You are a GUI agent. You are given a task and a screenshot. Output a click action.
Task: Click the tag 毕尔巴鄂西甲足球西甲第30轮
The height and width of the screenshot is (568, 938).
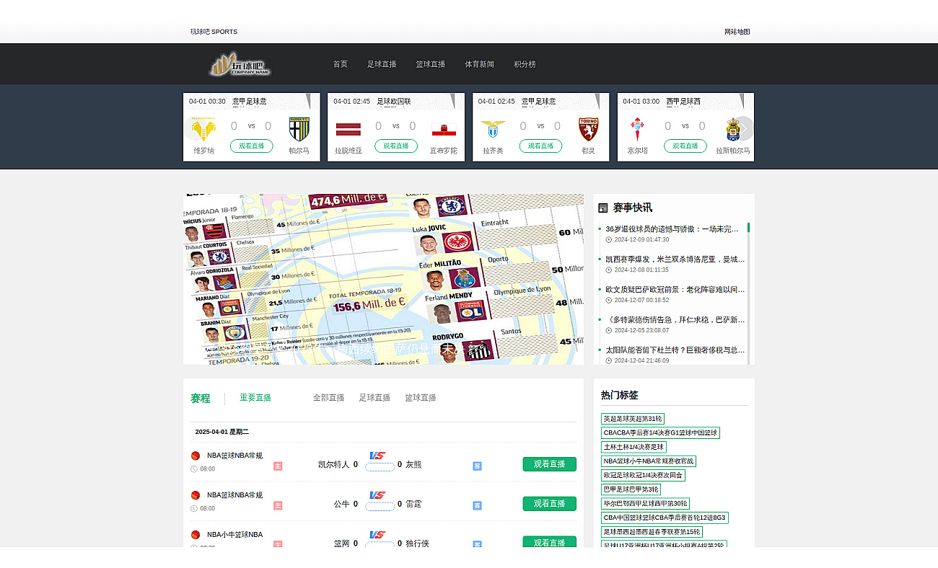[645, 504]
